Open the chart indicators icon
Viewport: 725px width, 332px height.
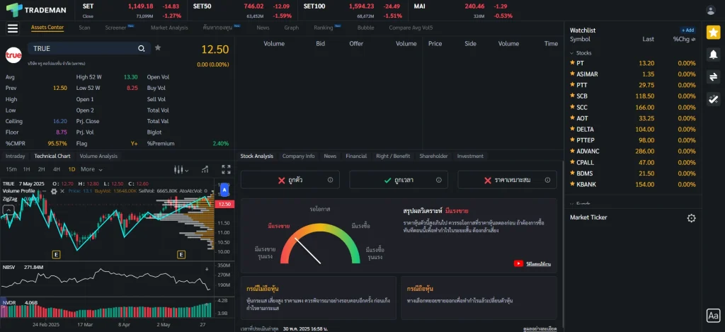point(205,169)
